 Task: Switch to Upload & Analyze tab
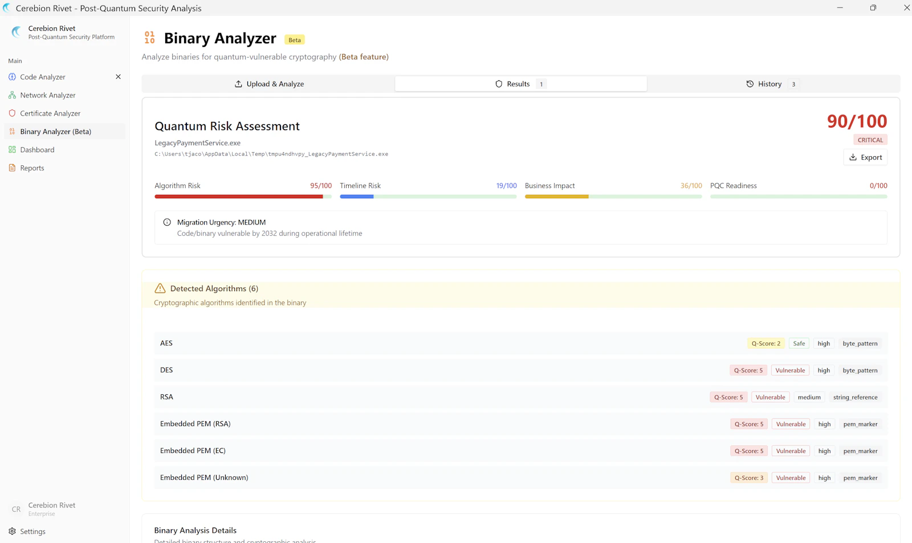(269, 84)
